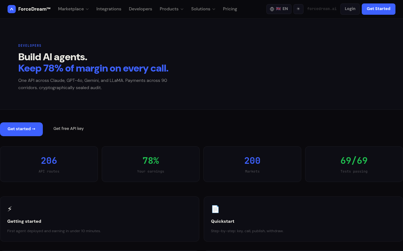Click the Get Started header button
This screenshot has width=403, height=251.
click(378, 9)
